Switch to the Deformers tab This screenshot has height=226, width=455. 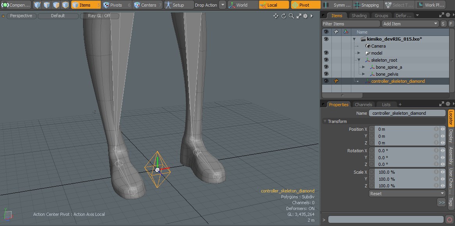[404, 16]
